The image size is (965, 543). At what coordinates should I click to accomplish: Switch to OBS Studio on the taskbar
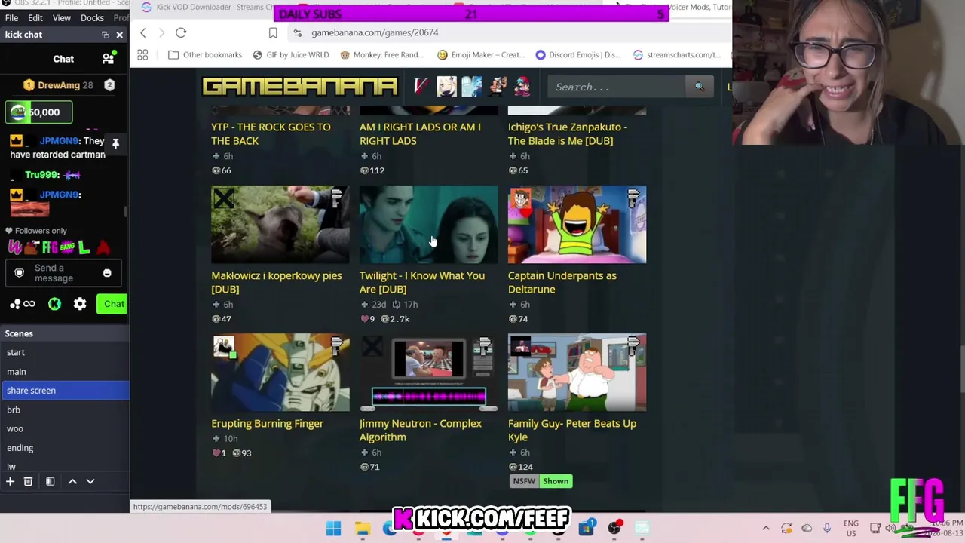(x=614, y=529)
